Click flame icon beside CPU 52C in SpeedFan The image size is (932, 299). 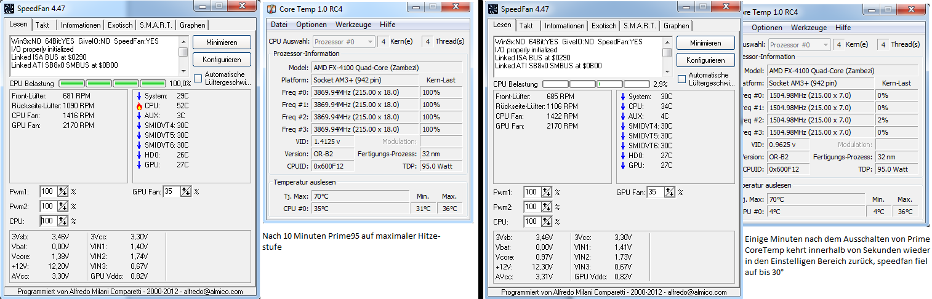pyautogui.click(x=139, y=106)
